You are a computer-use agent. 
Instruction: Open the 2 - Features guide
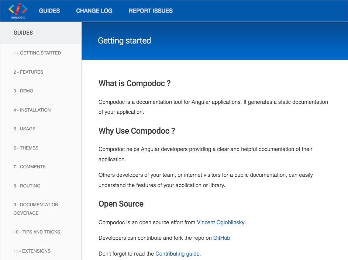tap(28, 72)
